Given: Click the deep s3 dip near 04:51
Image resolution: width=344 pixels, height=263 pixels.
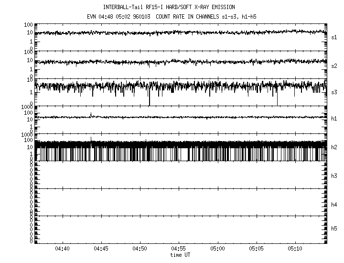Looking at the screenshot, I should click(149, 100).
